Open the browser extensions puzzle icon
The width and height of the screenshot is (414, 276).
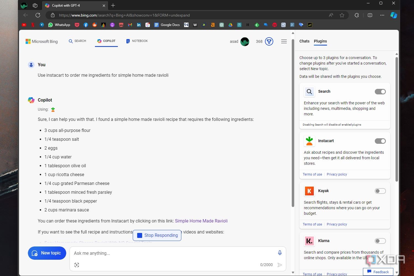pos(357,15)
